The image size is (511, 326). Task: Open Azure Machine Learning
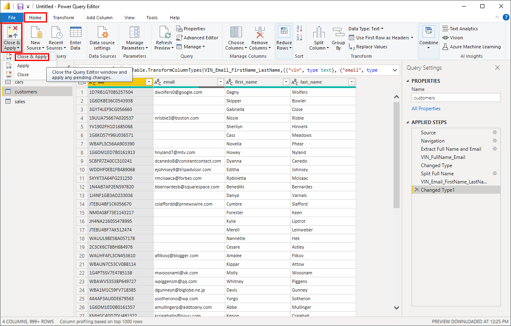(x=472, y=47)
